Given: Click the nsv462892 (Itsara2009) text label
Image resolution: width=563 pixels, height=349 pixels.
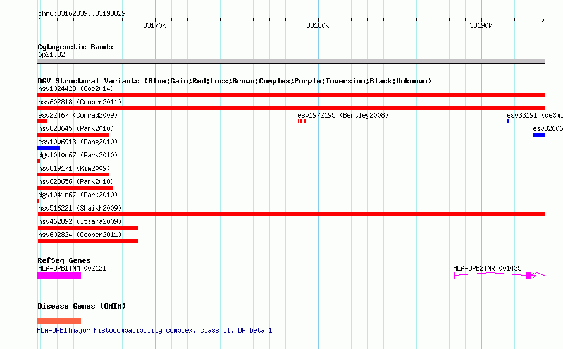Looking at the screenshot, I should 80,221.
